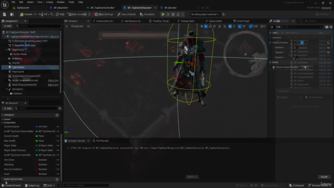Select the Action Music audio component
The width and height of the screenshot is (334, 188).
click(x=20, y=54)
